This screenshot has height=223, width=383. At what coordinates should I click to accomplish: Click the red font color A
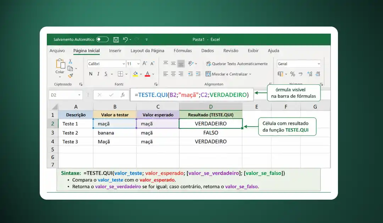point(147,74)
